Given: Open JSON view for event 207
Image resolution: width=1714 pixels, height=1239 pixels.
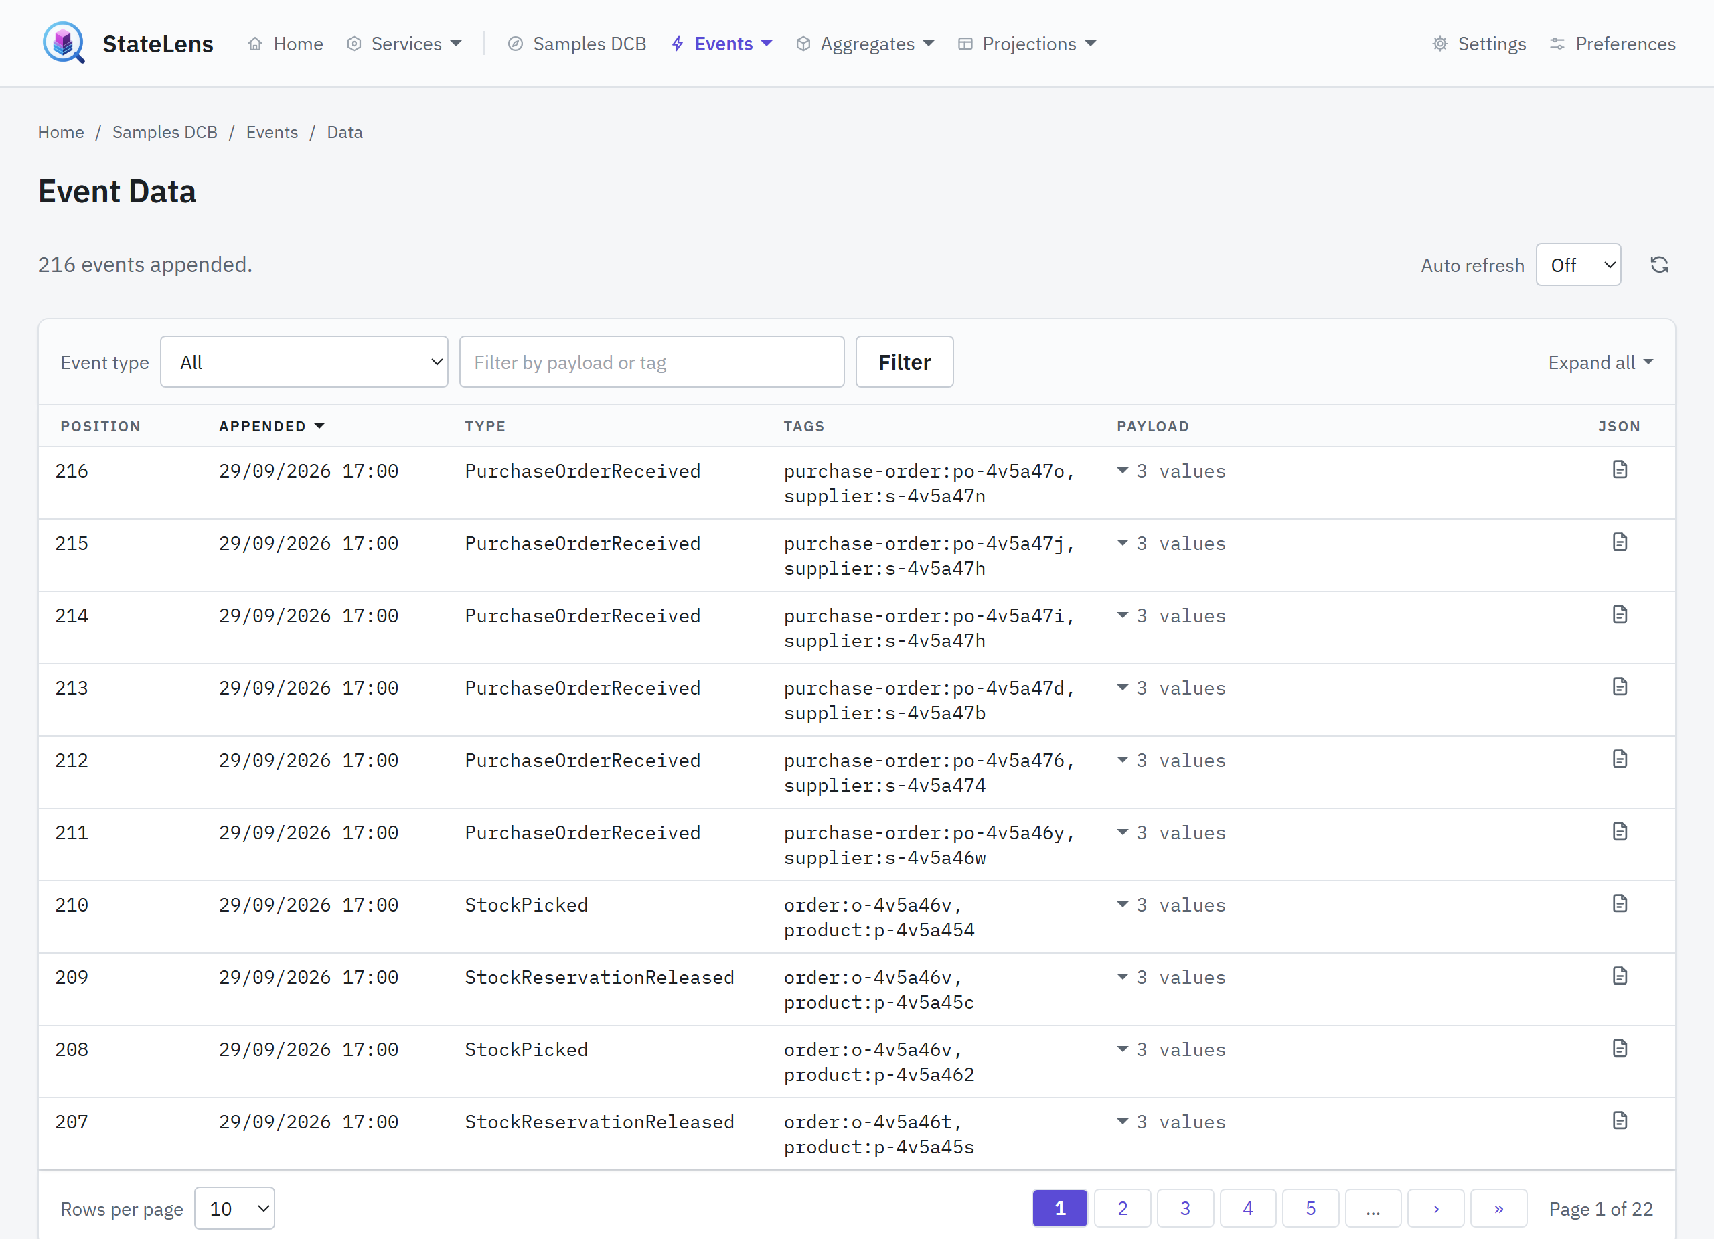Looking at the screenshot, I should pyautogui.click(x=1620, y=1121).
